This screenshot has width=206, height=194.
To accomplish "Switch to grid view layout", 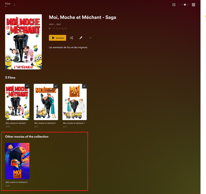I will tap(193, 5).
